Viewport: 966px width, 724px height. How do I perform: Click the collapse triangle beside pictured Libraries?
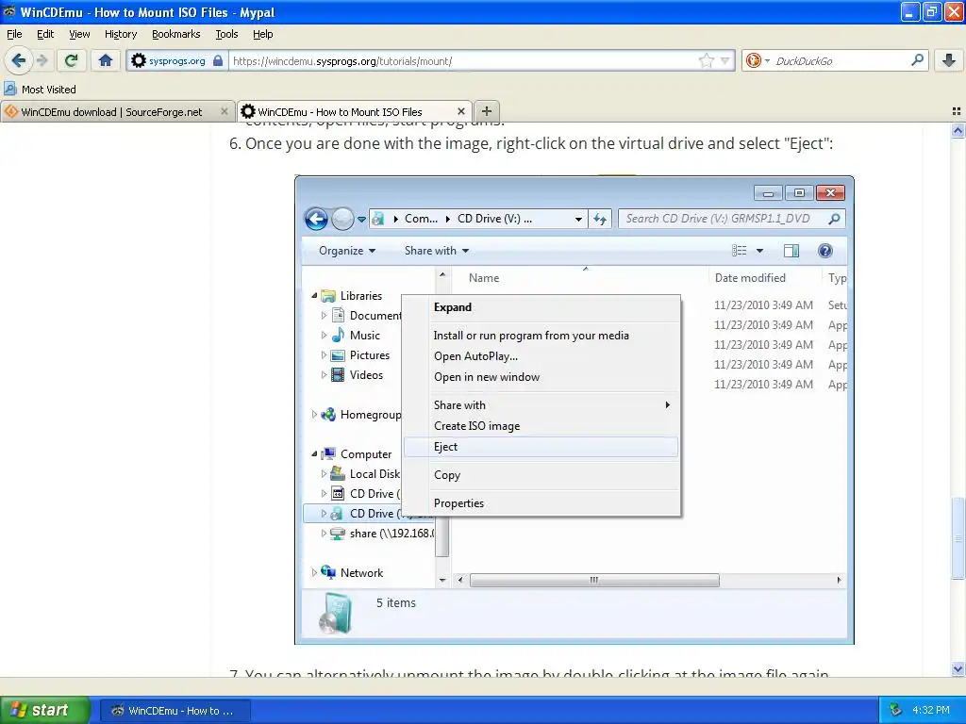pyautogui.click(x=314, y=295)
